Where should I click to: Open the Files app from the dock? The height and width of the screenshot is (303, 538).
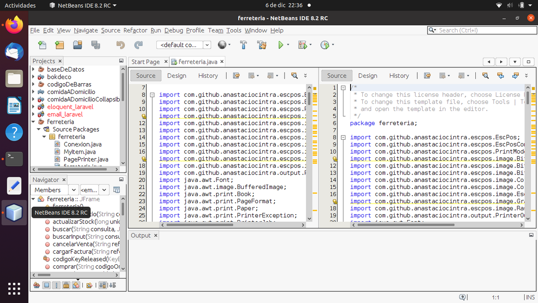point(14,79)
